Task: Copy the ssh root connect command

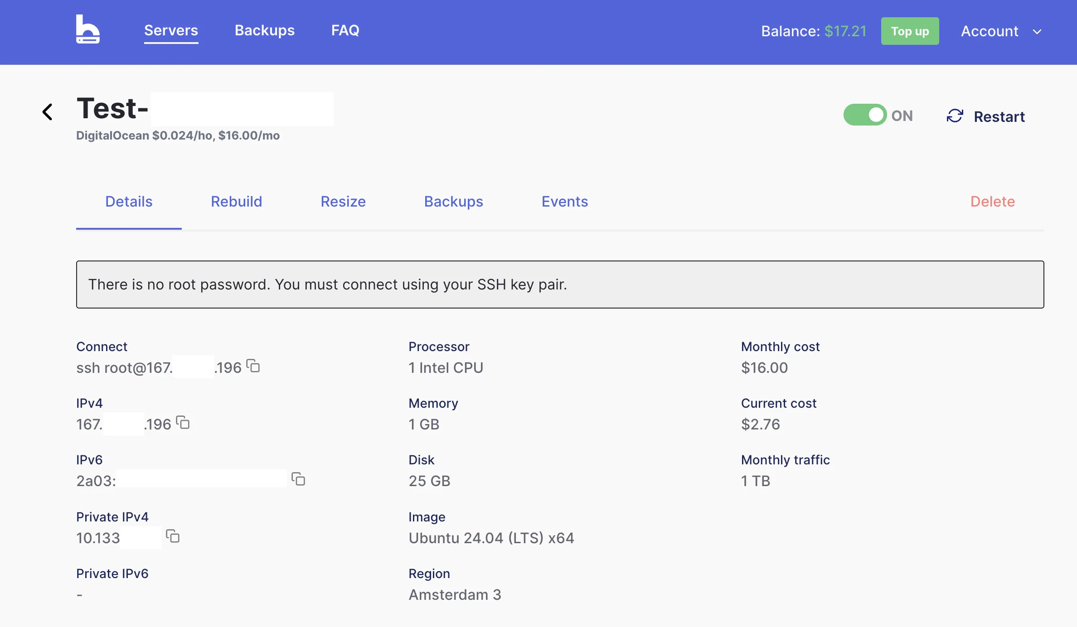Action: click(253, 366)
